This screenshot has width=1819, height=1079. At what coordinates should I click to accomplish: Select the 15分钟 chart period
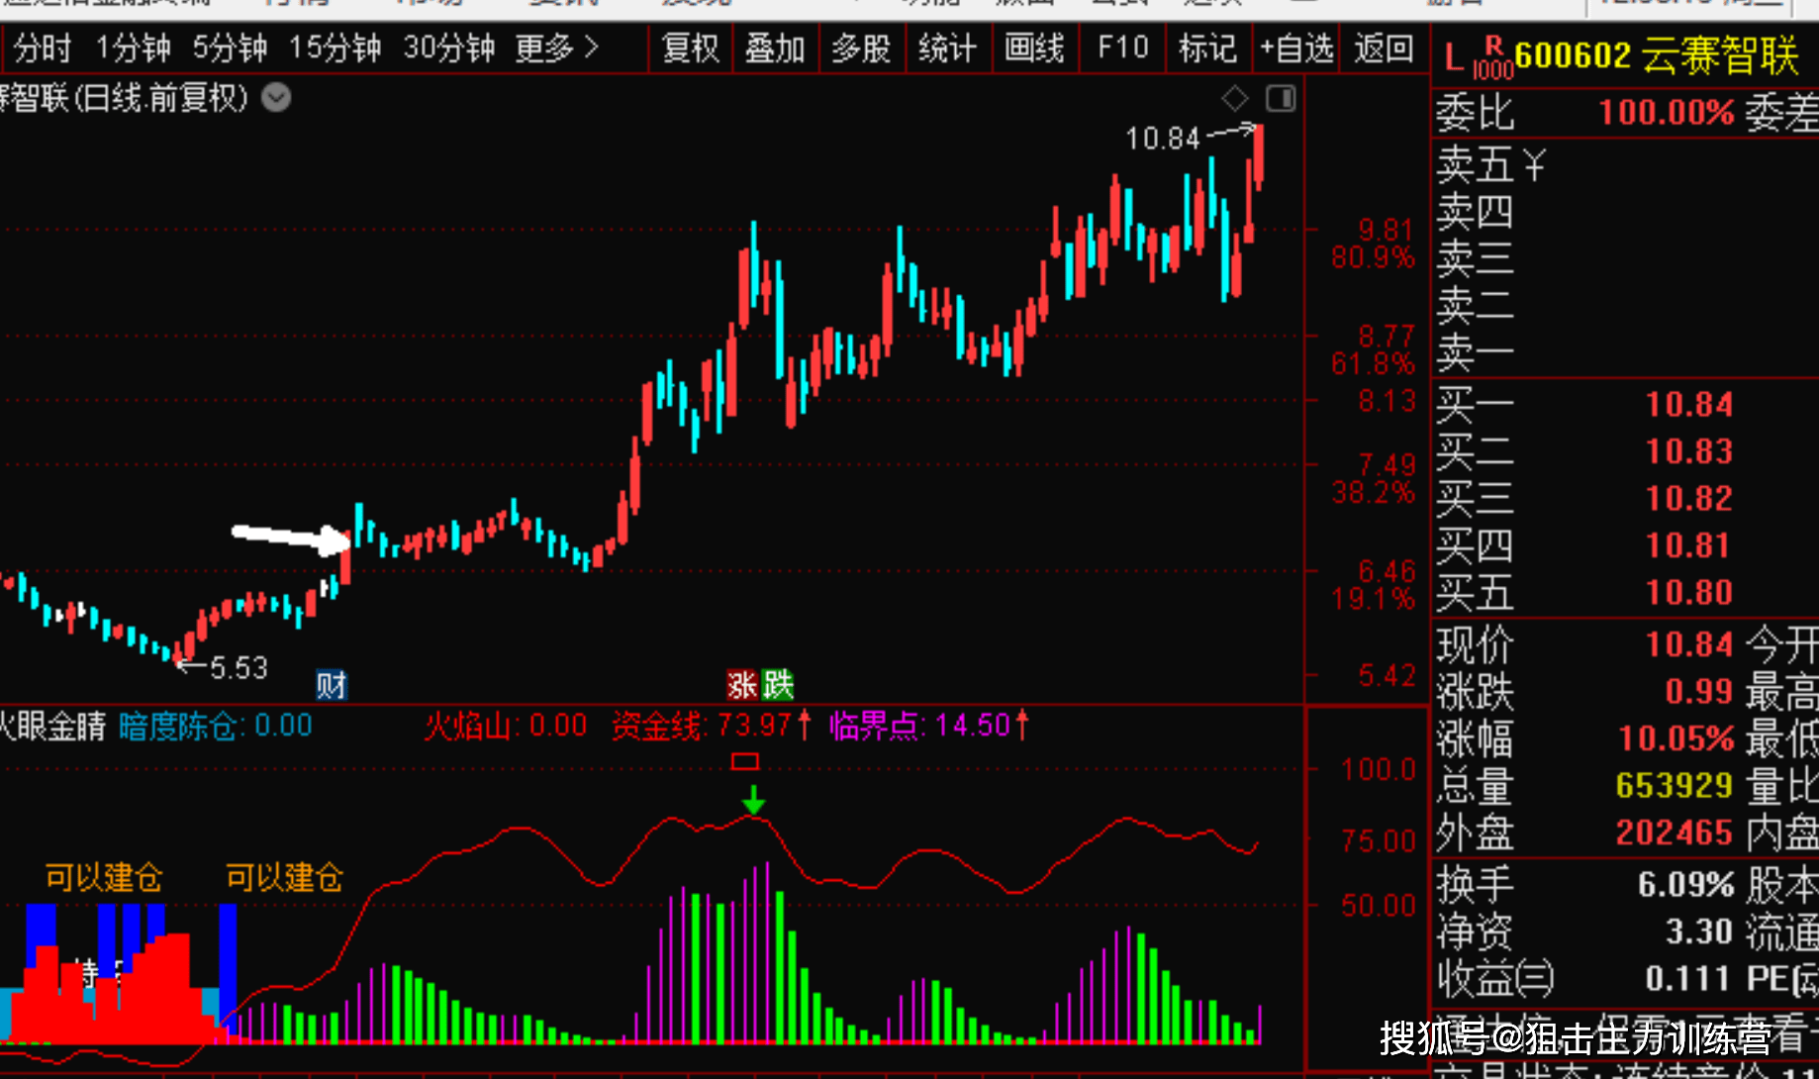click(335, 48)
